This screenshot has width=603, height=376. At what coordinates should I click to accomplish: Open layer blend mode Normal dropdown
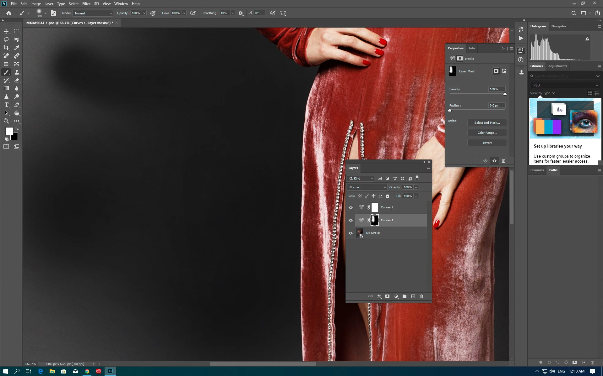pyautogui.click(x=367, y=187)
